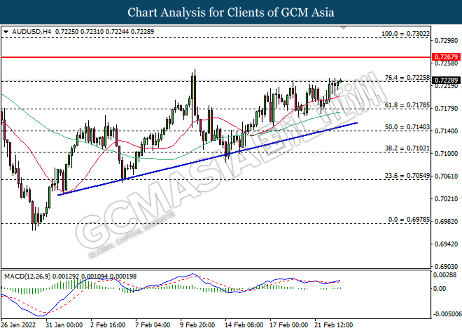
Task: Click the '26 Jan 2022' time axis label
Action: [18, 325]
